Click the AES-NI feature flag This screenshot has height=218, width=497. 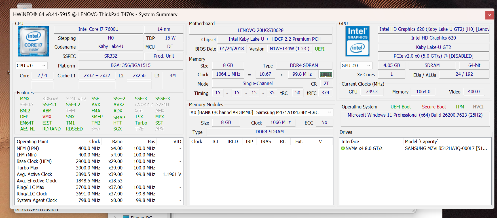(x=28, y=129)
